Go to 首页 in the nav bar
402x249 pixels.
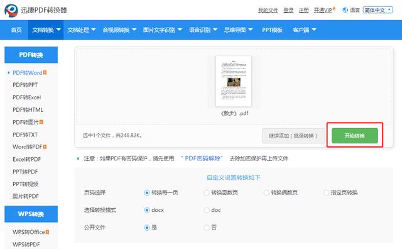[x=16, y=30]
